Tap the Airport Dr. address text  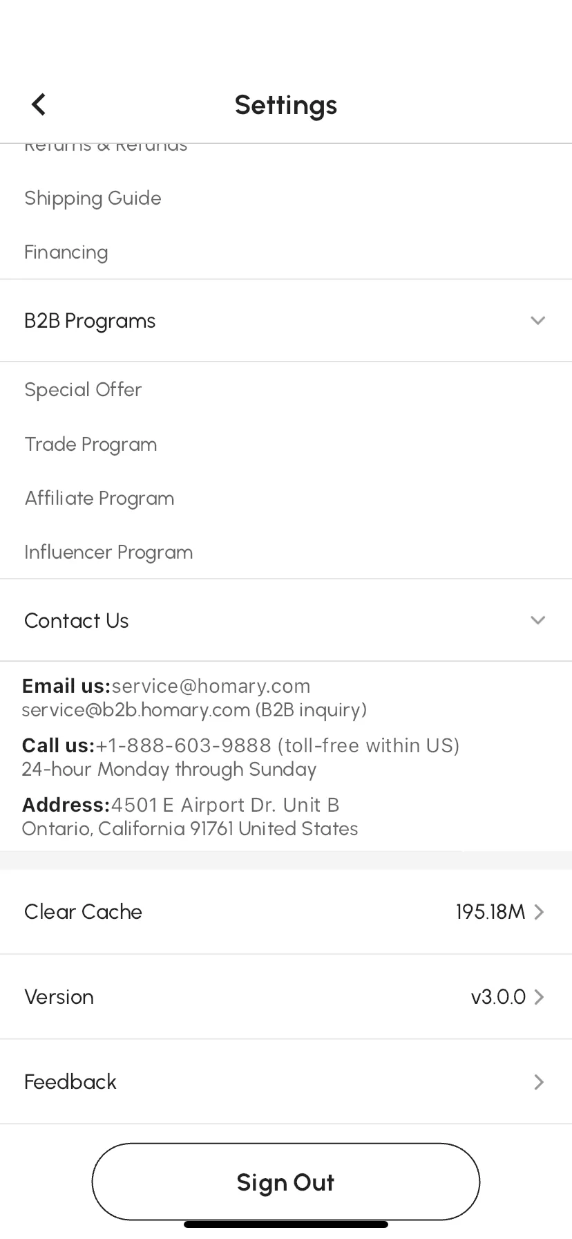225,805
